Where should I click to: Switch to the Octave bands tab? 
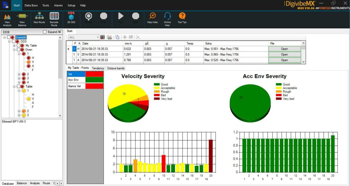tap(116, 68)
